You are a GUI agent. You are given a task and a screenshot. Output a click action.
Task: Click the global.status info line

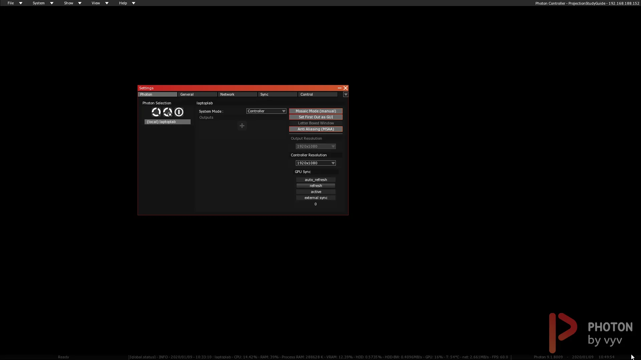319,357
